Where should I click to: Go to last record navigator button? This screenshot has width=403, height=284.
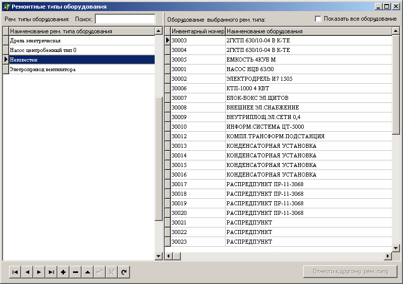[x=51, y=272]
